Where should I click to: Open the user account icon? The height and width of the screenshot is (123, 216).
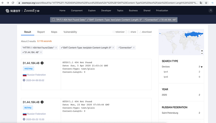pyautogui.click(x=211, y=11)
